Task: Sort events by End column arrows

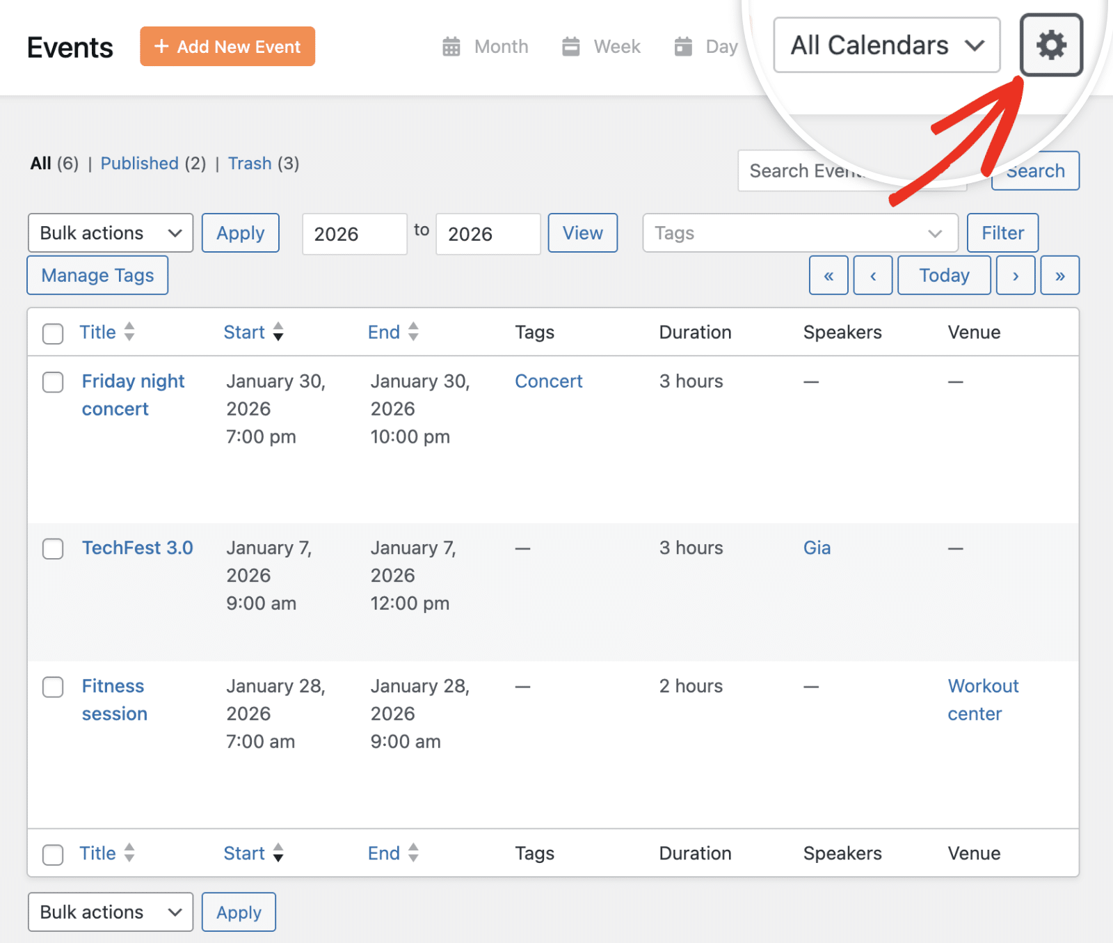Action: pyautogui.click(x=413, y=332)
